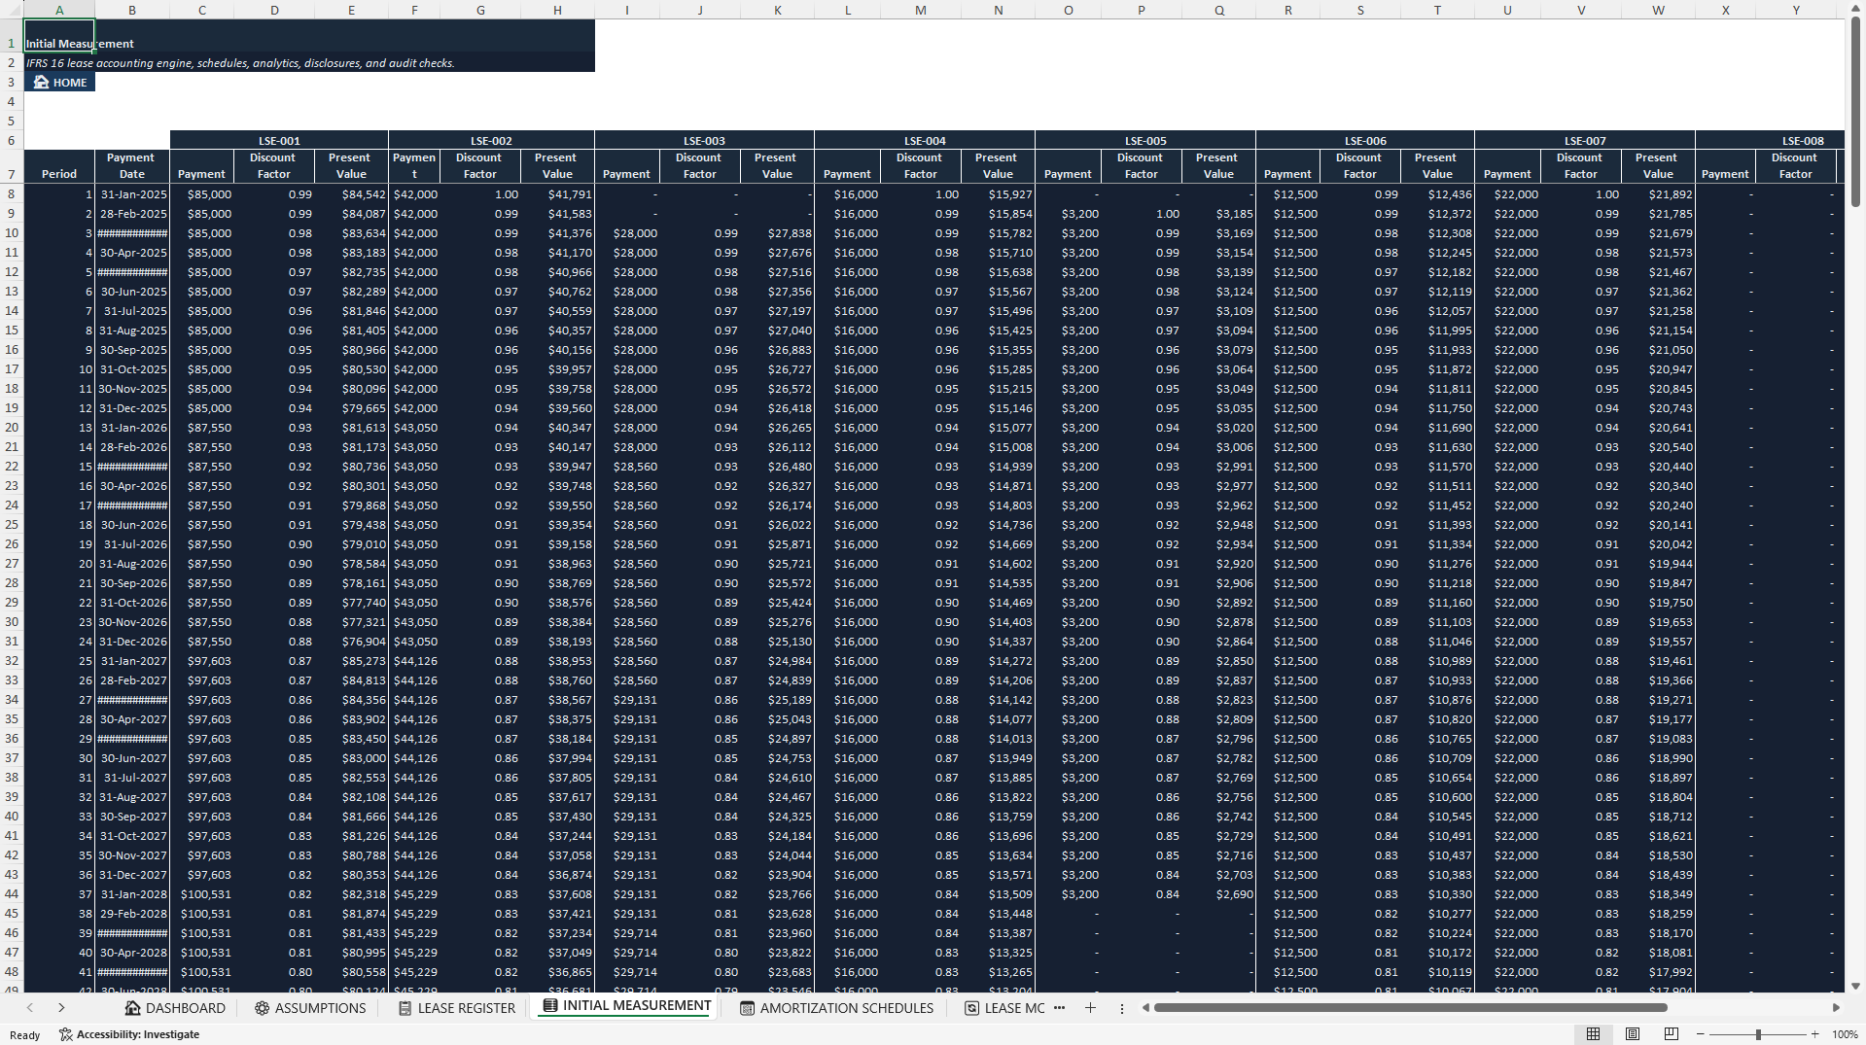Image resolution: width=1866 pixels, height=1045 pixels.
Task: Select row 44 header
Action: 12,894
